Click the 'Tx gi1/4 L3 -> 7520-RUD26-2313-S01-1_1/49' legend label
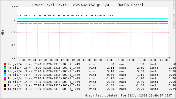 click(44, 86)
